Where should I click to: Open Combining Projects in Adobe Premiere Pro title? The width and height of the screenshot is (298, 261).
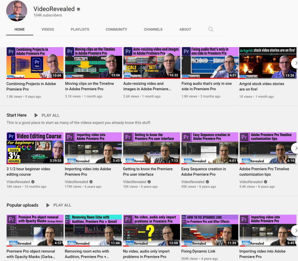coord(31,86)
